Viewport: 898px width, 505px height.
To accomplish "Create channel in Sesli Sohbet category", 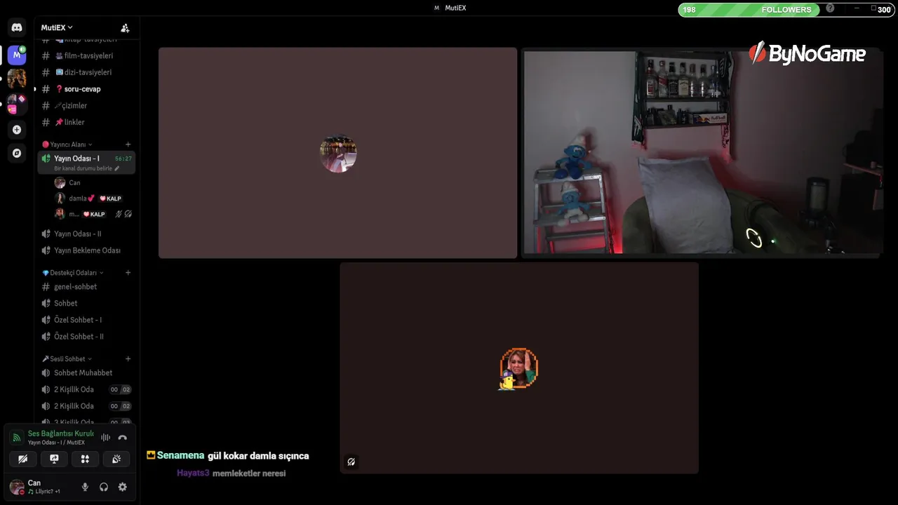I will coord(128,359).
